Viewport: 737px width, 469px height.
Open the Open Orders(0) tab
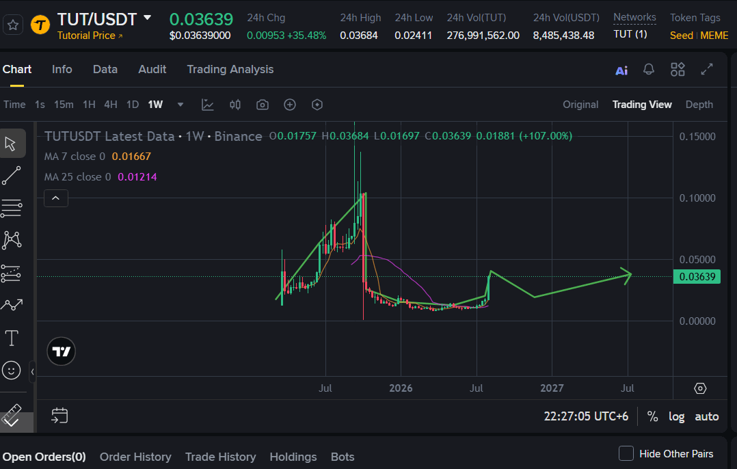44,457
